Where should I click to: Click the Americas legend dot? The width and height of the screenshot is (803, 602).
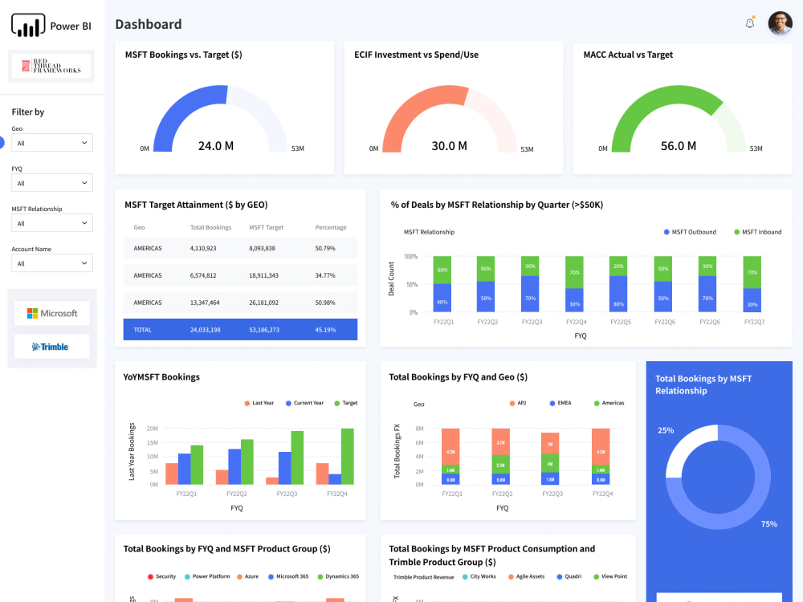596,403
